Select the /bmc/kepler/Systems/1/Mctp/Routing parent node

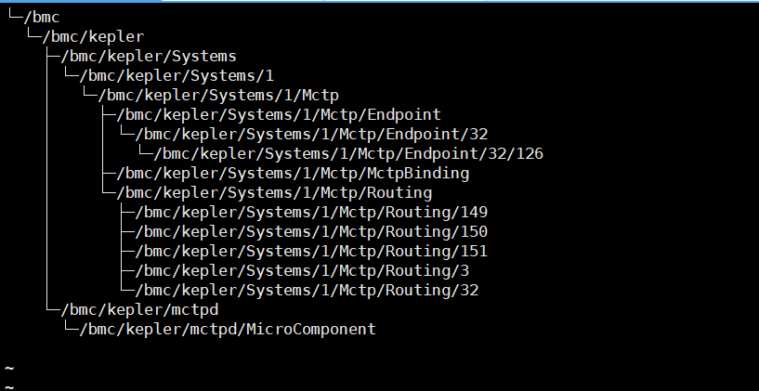click(274, 192)
